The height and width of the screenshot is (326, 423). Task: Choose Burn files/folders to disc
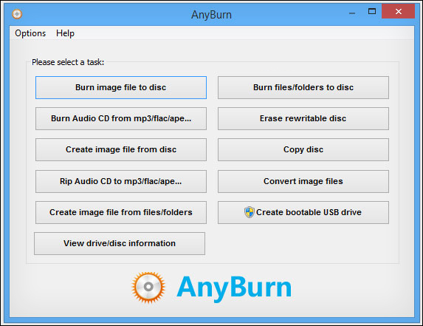click(303, 87)
